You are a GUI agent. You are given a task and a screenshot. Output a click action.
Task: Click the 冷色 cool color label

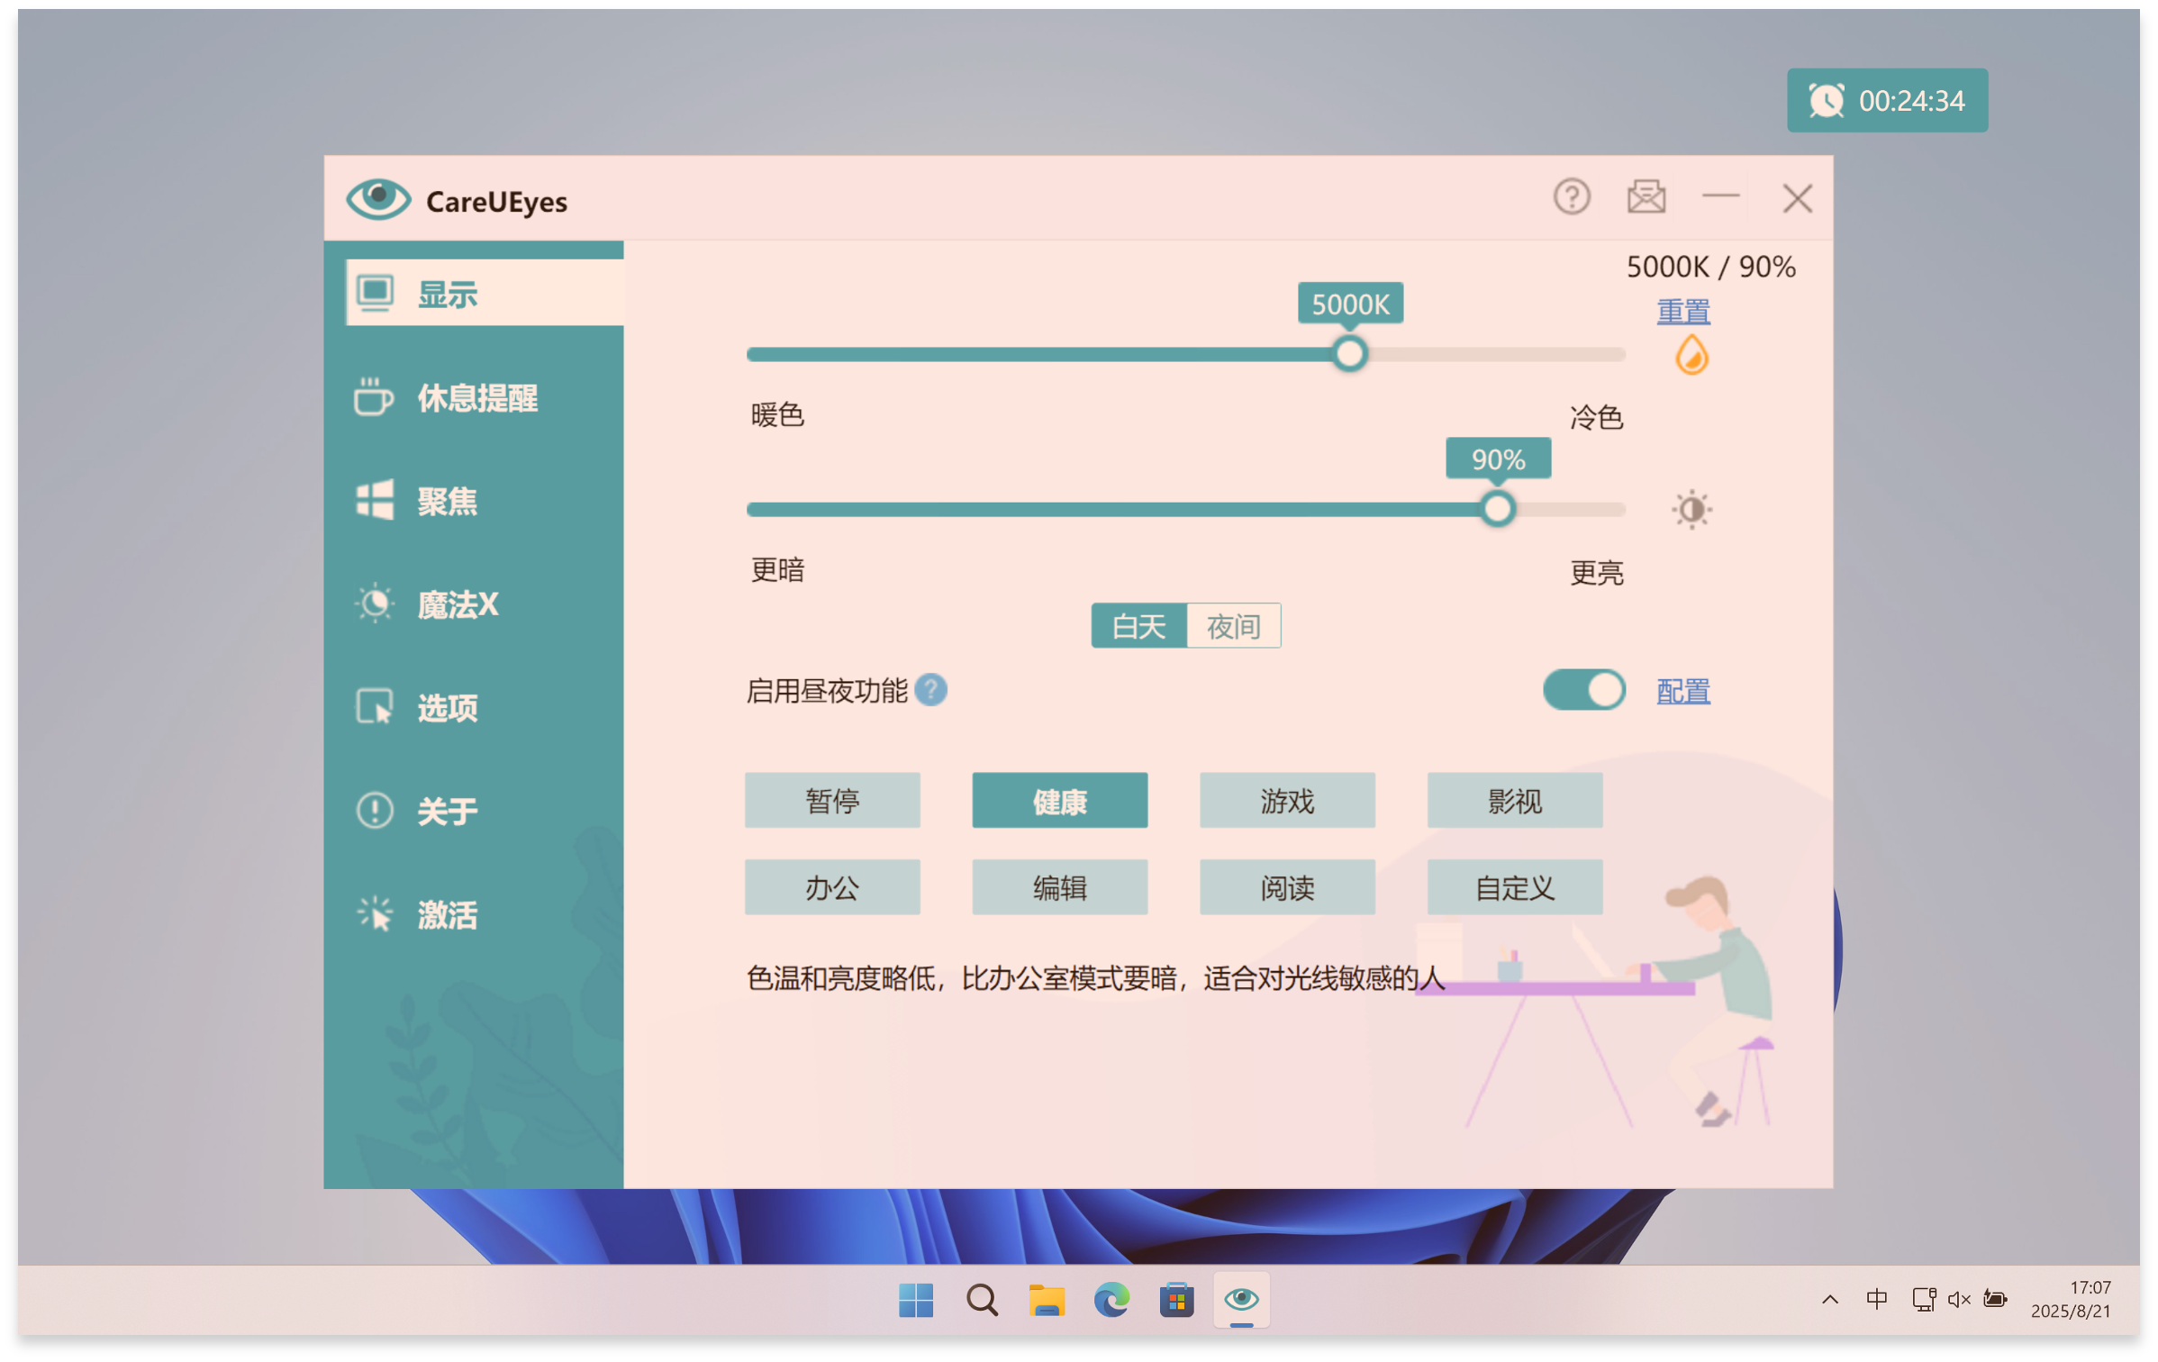(x=1596, y=418)
